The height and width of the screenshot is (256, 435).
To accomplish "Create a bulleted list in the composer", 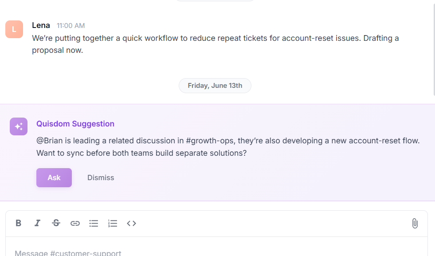I will (x=94, y=223).
